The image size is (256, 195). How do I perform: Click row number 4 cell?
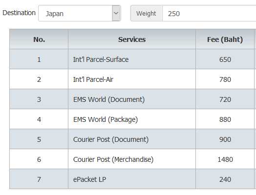point(39,119)
